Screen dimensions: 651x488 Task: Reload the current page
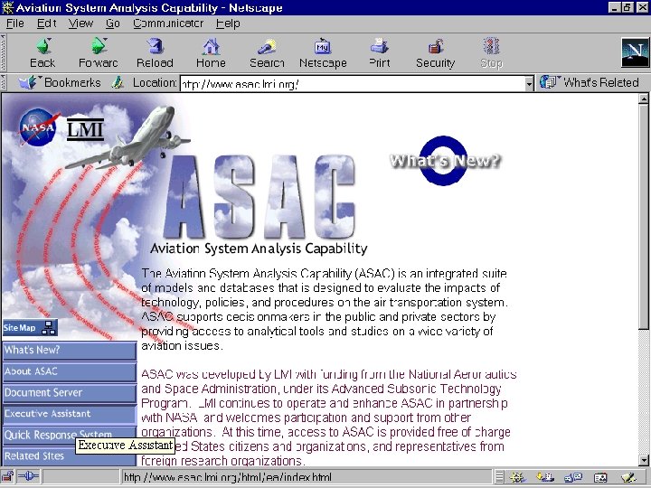[155, 52]
